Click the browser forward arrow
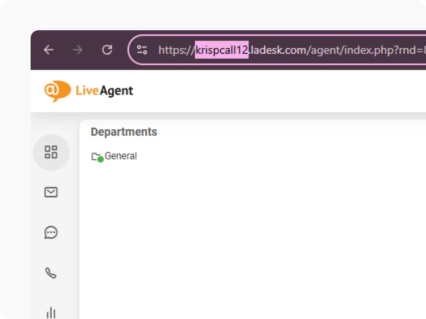Viewport: 426px width, 319px height. point(78,50)
